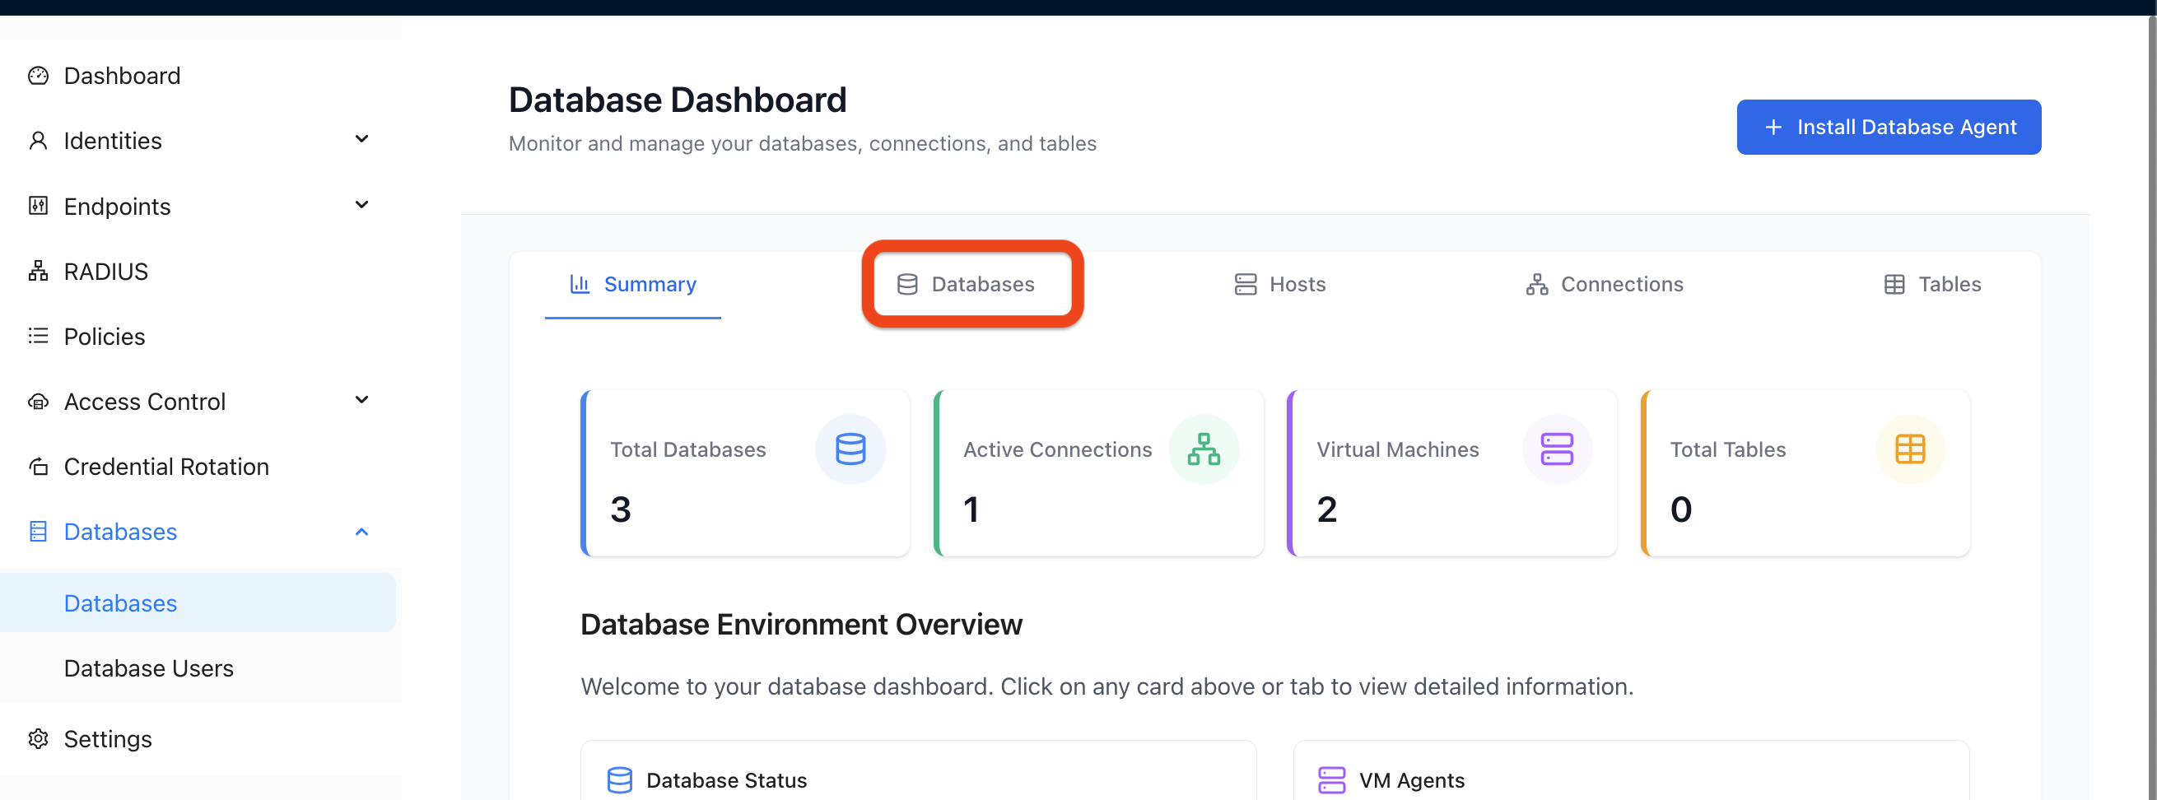The width and height of the screenshot is (2157, 800).
Task: Click the Databases sidebar icon
Action: pyautogui.click(x=39, y=532)
